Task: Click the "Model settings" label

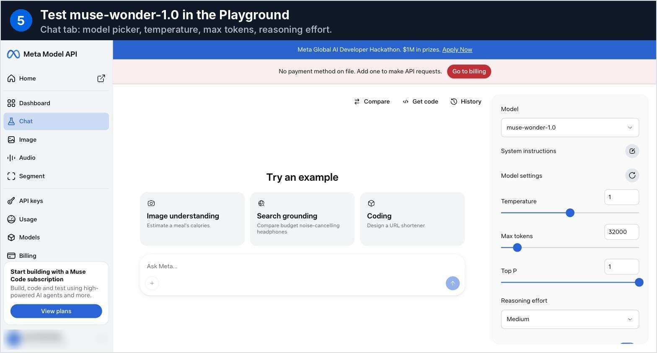Action: (521, 176)
